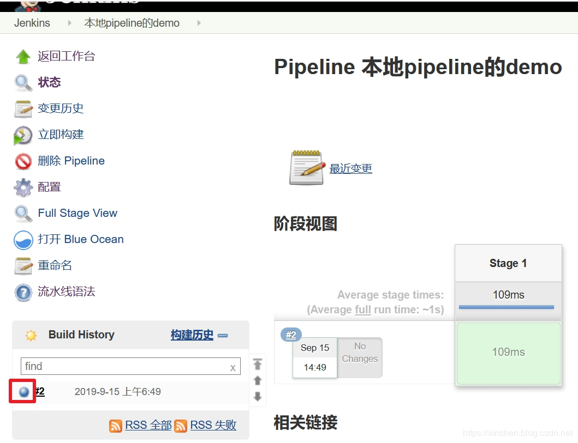Select 状态 in the sidebar

tap(49, 82)
